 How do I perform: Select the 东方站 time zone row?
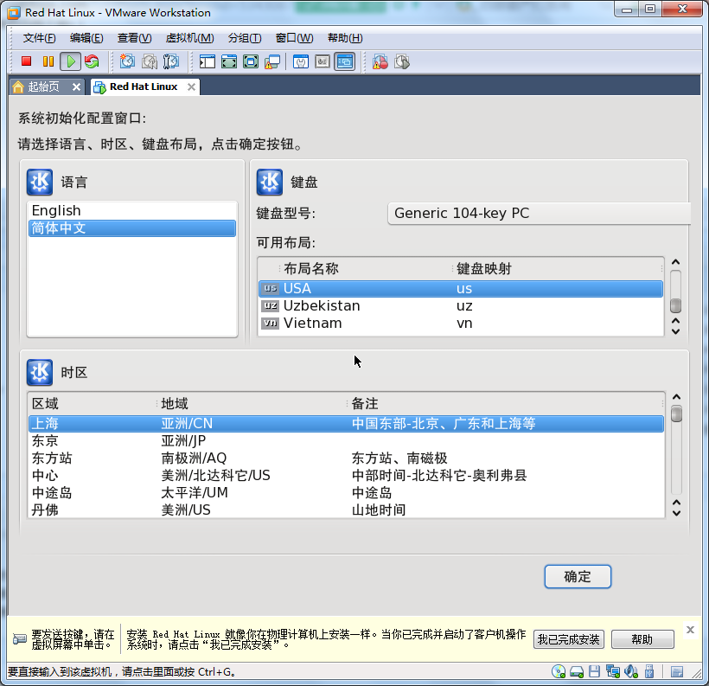(346, 458)
